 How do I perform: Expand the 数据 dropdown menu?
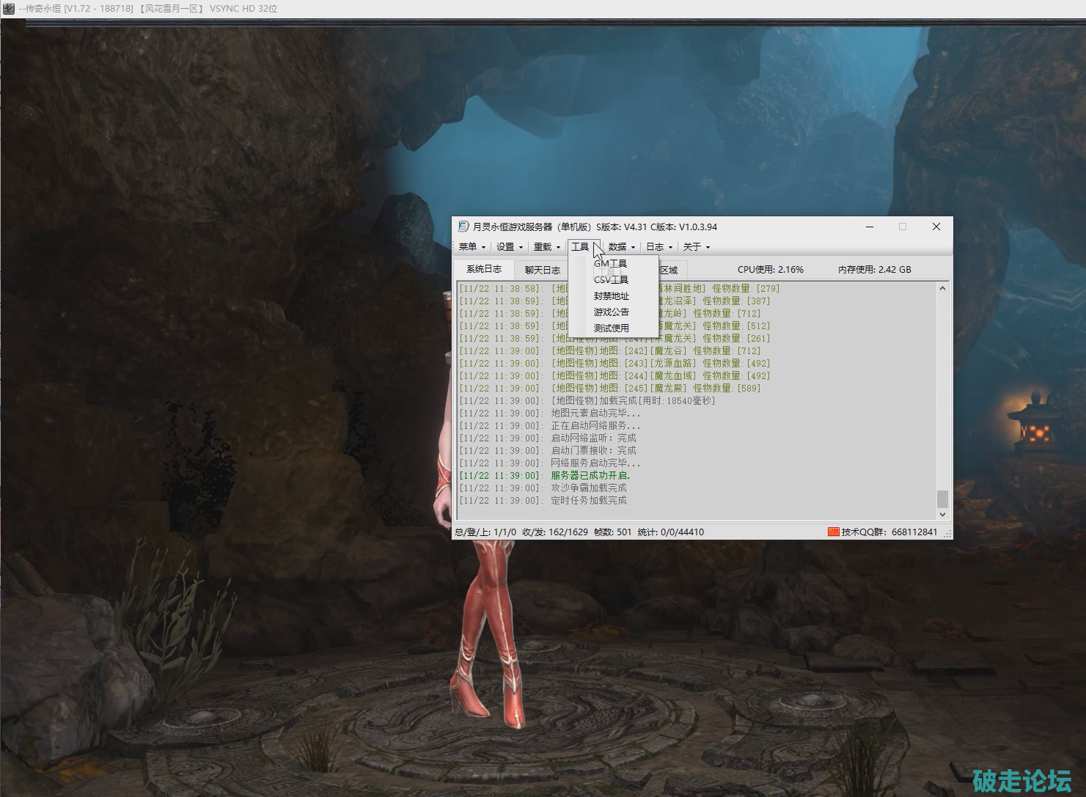pyautogui.click(x=621, y=247)
